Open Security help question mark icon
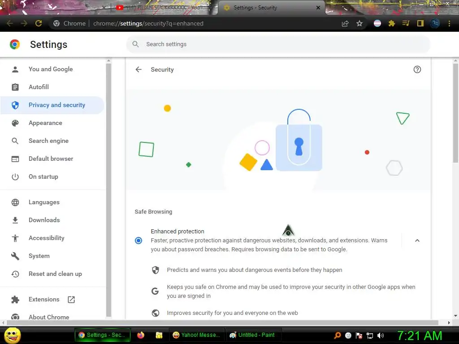This screenshot has height=344, width=459. click(417, 69)
